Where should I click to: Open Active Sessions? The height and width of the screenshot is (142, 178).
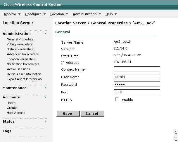tap(18, 69)
